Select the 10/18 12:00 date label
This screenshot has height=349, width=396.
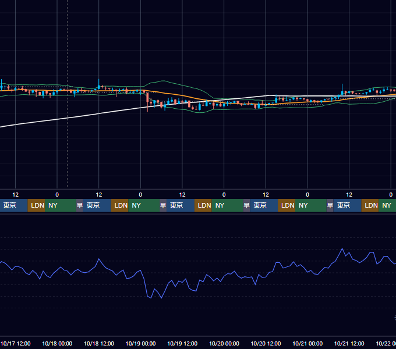pyautogui.click(x=99, y=343)
